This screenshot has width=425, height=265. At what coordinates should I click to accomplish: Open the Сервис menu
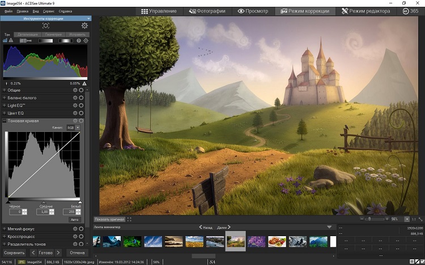pos(49,11)
